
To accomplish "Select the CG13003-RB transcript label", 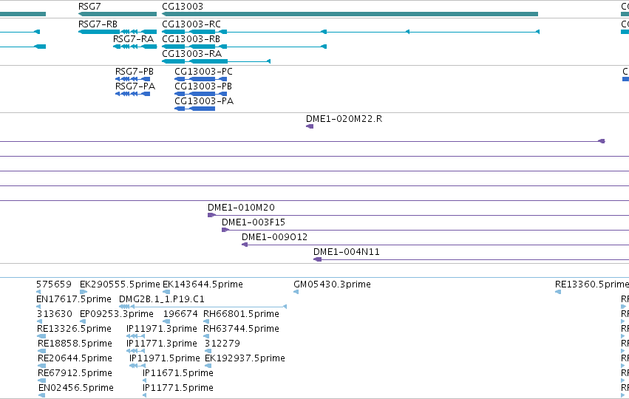I will click(191, 39).
